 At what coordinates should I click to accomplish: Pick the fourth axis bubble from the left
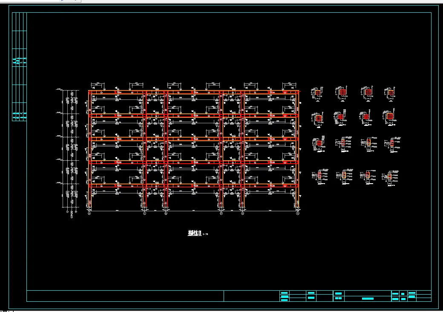[x=221, y=214]
